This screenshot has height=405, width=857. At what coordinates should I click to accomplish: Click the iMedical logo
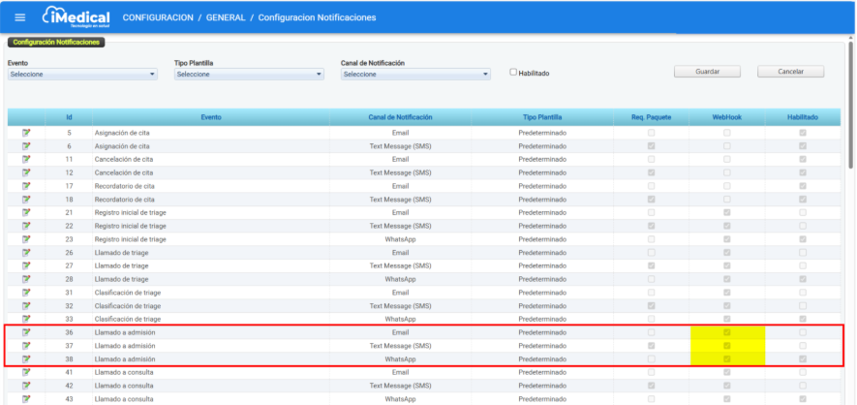[x=77, y=17]
